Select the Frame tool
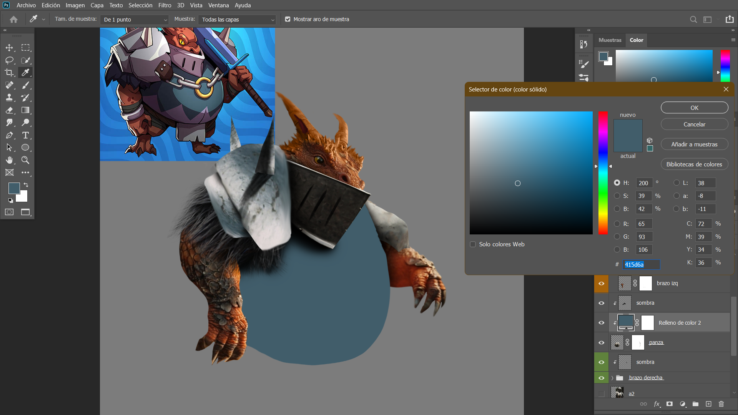Image resolution: width=738 pixels, height=415 pixels. coord(9,173)
